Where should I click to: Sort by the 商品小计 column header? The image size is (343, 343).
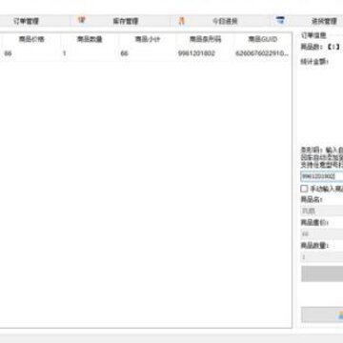(148, 39)
